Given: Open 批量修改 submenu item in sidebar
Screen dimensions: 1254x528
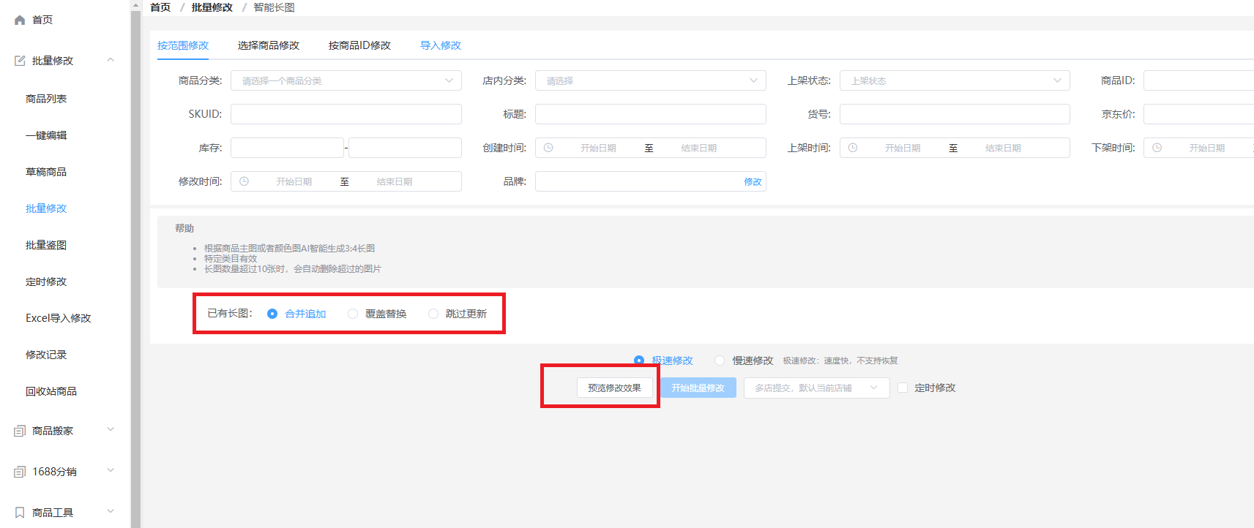Looking at the screenshot, I should coord(46,208).
